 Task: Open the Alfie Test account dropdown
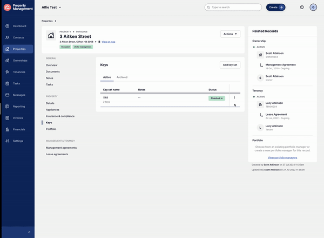51,7
